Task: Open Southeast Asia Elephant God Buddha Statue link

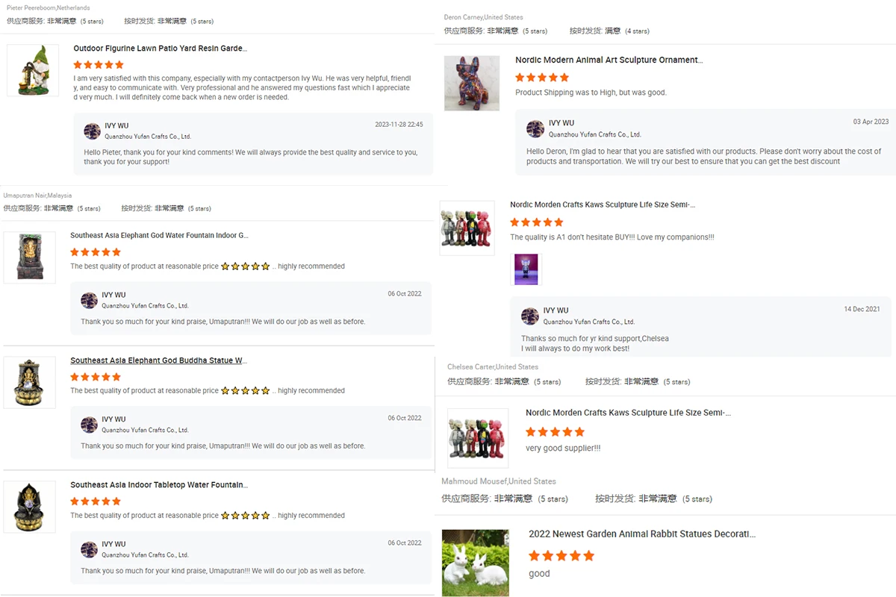Action: [158, 360]
